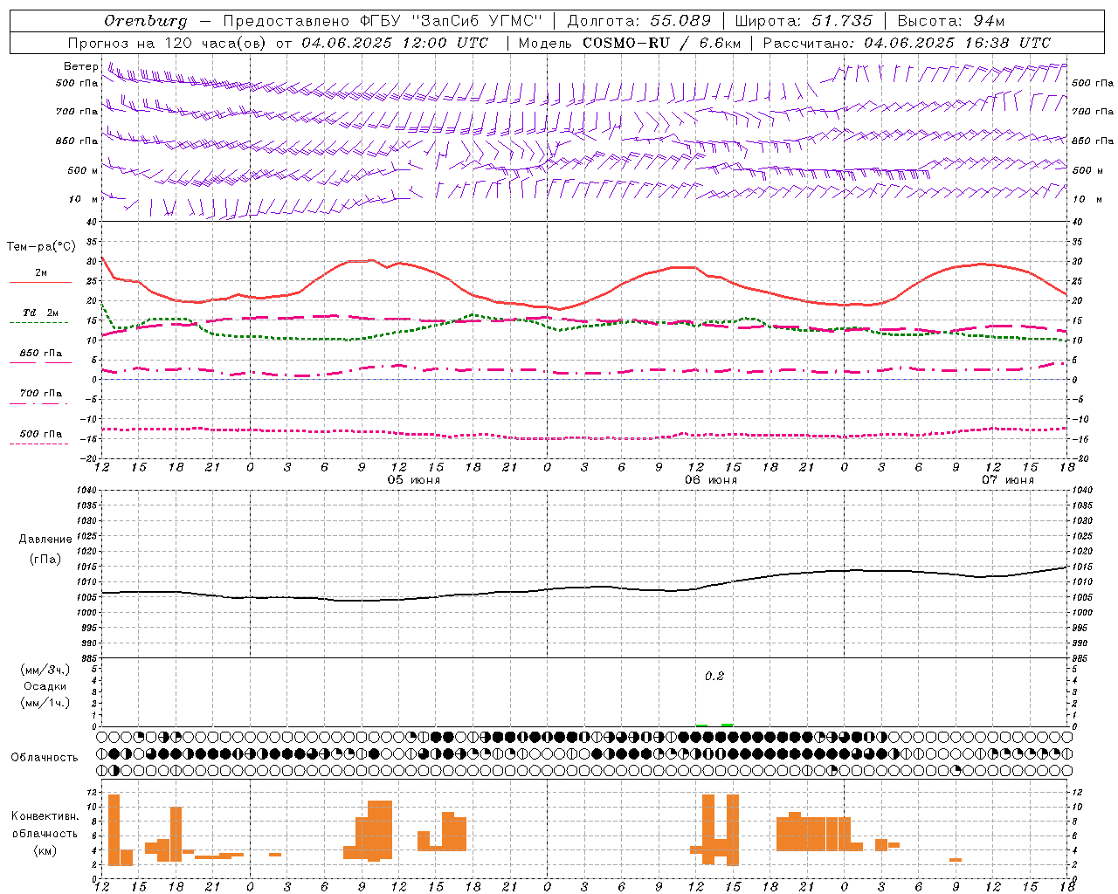This screenshot has width=1118, height=894.
Task: Click the calculation time Рассчитано: 04.06.2025 16:38 UTC
Action: point(907,43)
